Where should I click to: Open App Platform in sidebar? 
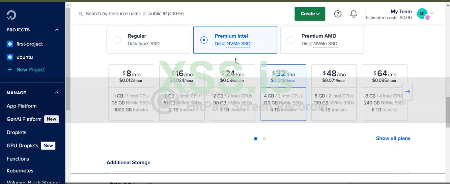pyautogui.click(x=21, y=106)
